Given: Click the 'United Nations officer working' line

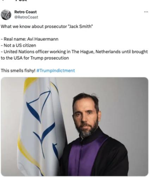Looking at the screenshot, I should (74, 52).
